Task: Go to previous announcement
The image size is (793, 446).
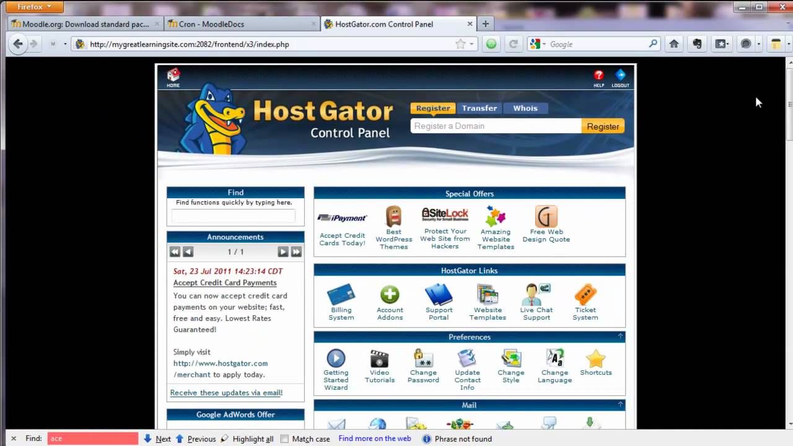Action: [x=188, y=251]
